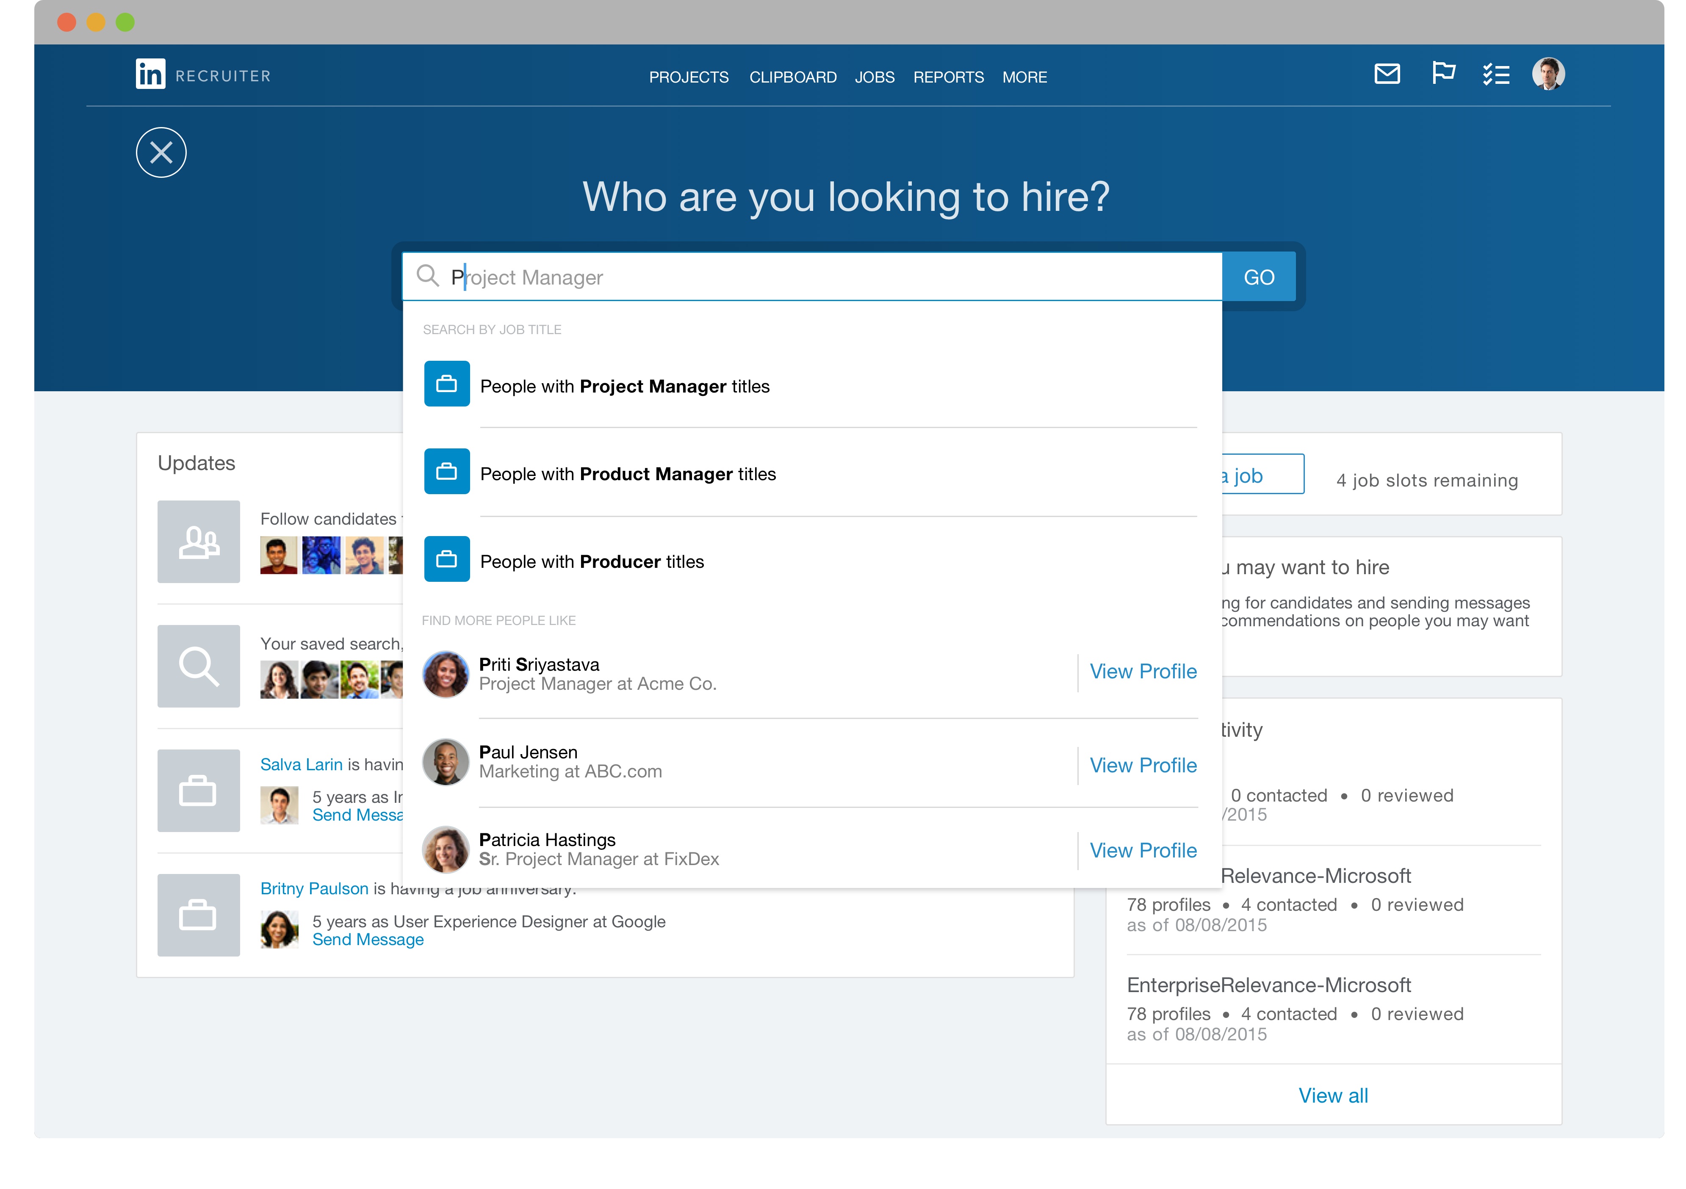Open the checklist tasks icon
The width and height of the screenshot is (1686, 1189).
pyautogui.click(x=1496, y=74)
